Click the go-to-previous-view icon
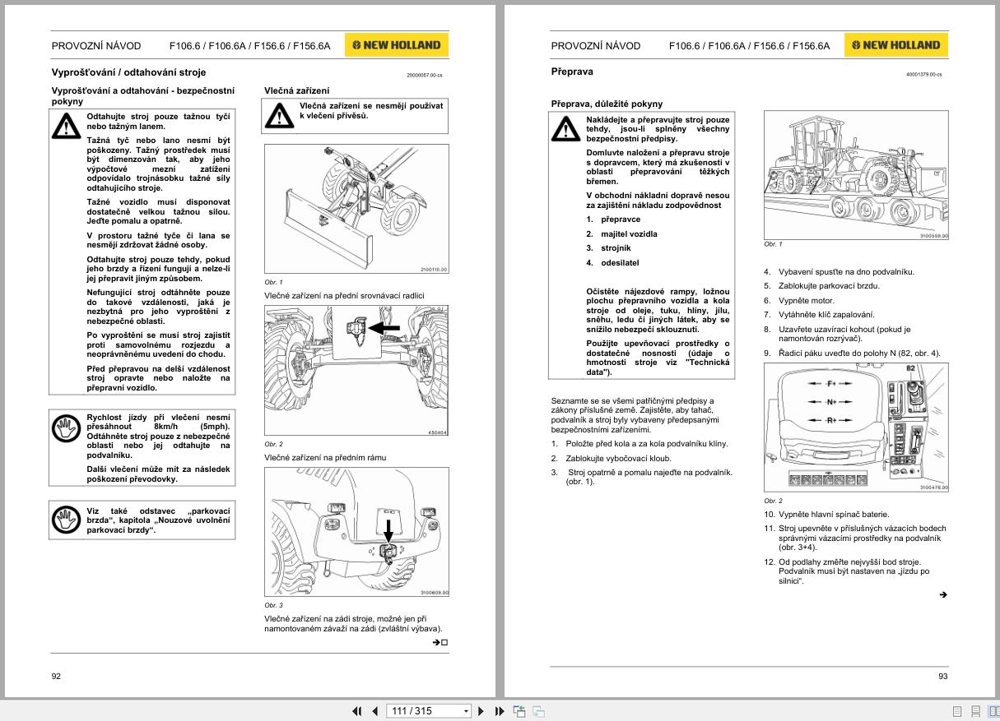 pyautogui.click(x=519, y=711)
